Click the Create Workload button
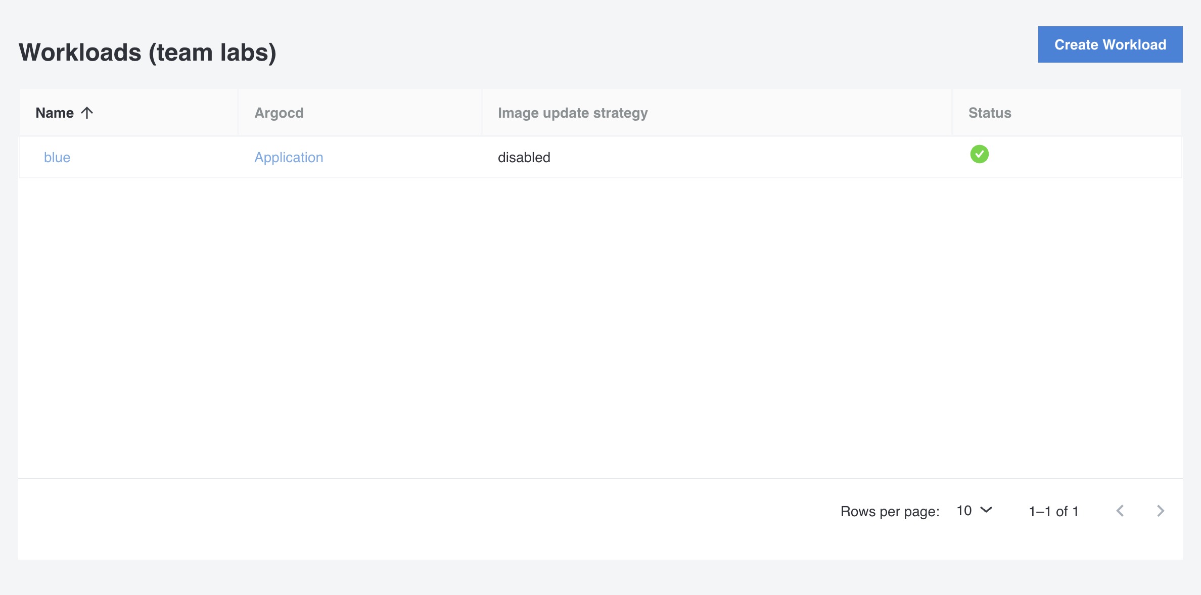The image size is (1201, 595). 1110,44
